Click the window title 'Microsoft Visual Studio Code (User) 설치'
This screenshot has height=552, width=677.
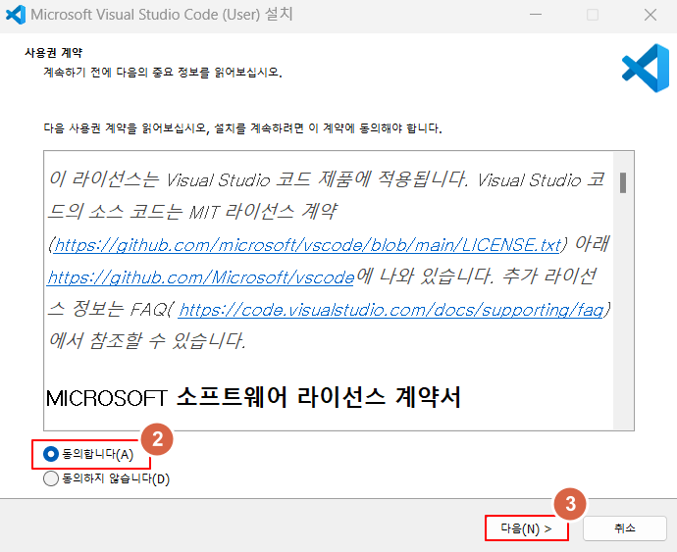(162, 15)
